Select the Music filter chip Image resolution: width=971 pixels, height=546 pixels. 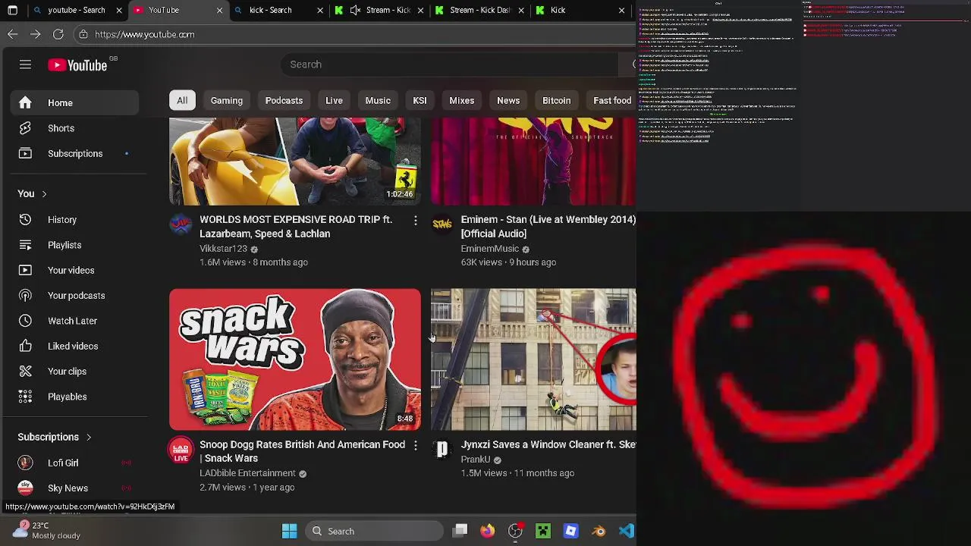pyautogui.click(x=378, y=100)
